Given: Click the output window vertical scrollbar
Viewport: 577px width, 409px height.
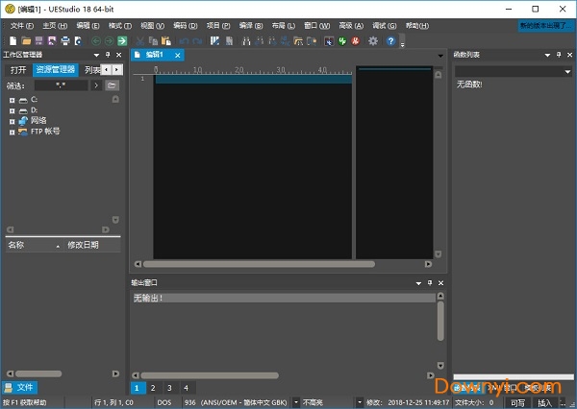Looking at the screenshot, I should click(440, 322).
